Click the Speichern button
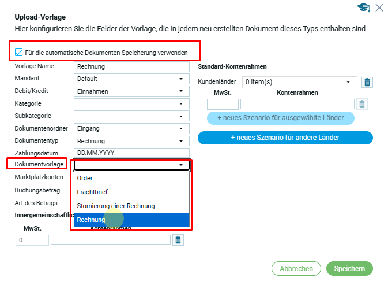This screenshot has height=289, width=388. point(349,268)
